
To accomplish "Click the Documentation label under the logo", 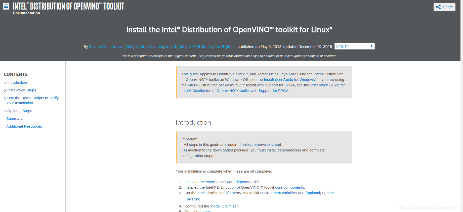I will pyautogui.click(x=26, y=13).
